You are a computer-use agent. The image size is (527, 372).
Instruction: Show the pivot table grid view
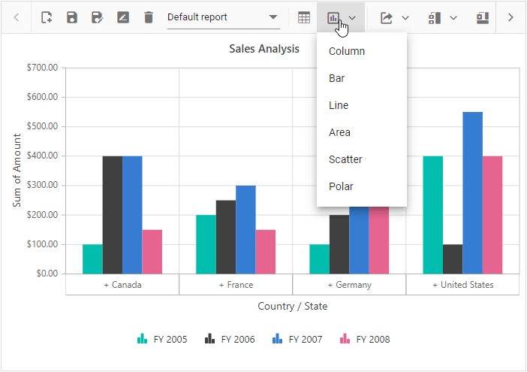[x=304, y=17]
